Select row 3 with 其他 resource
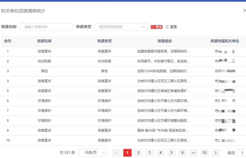The width and height of the screenshot is (246, 158). click(44, 71)
